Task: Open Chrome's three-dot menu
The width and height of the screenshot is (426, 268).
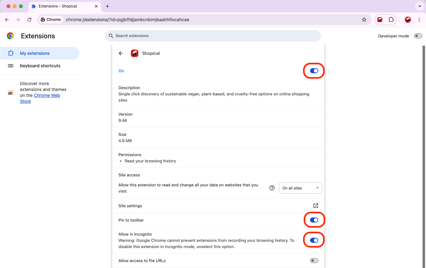Action: (419, 20)
